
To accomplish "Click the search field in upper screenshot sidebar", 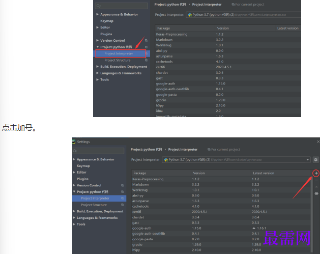I will pyautogui.click(x=122, y=6).
